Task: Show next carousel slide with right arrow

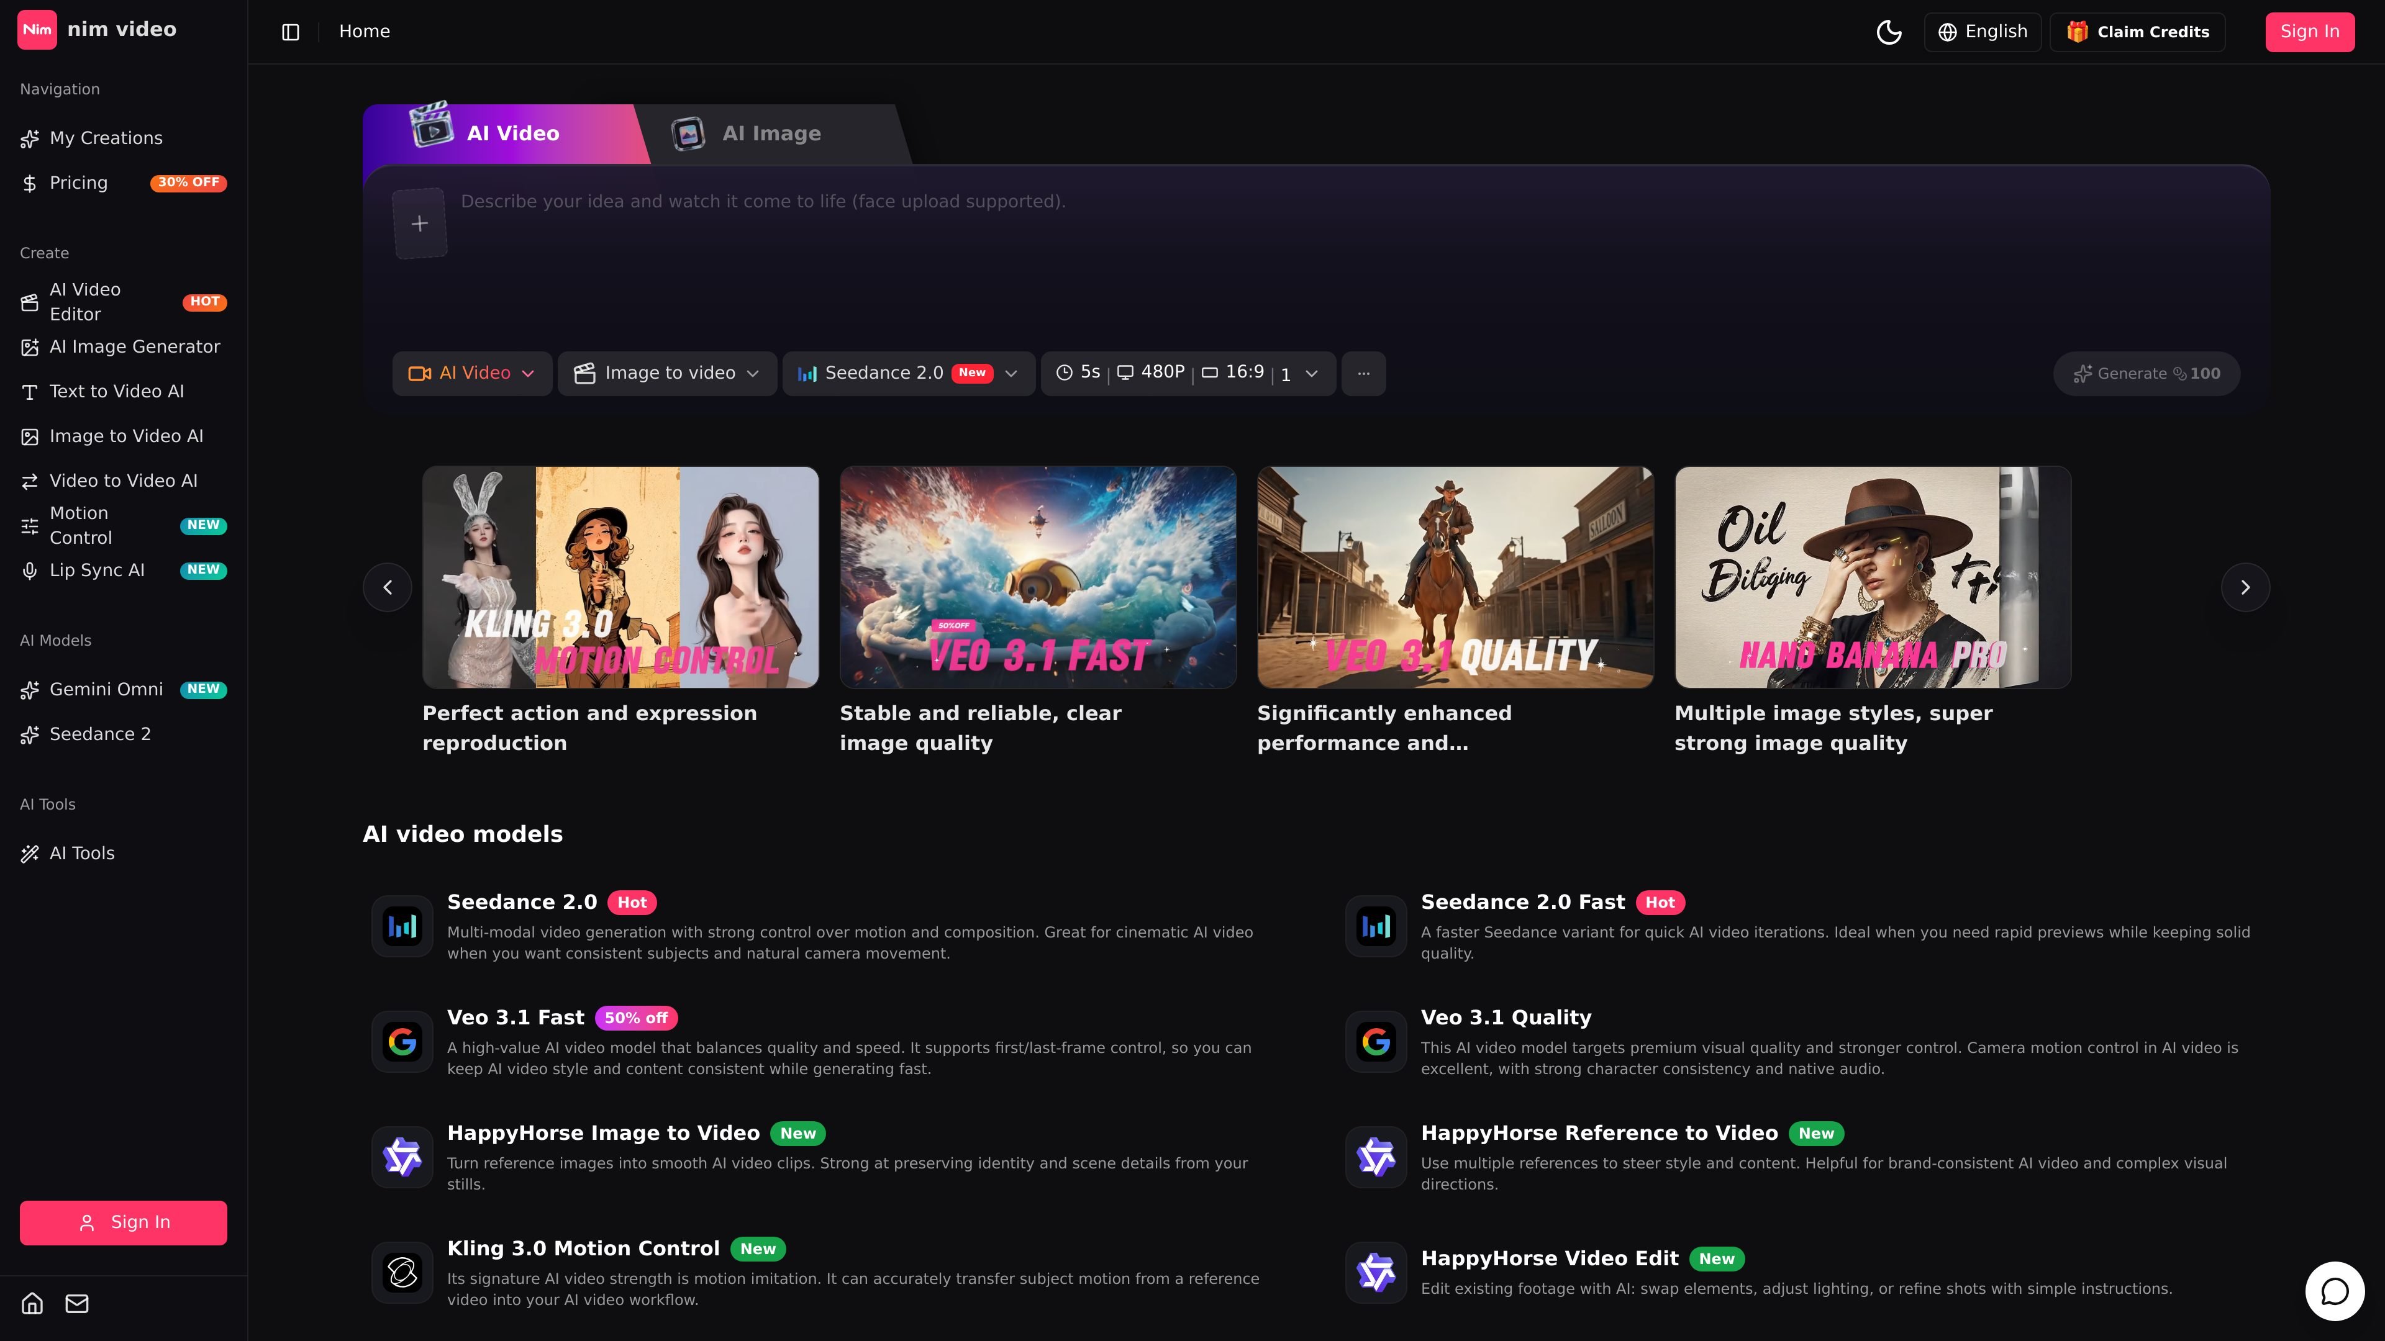Action: 2244,587
